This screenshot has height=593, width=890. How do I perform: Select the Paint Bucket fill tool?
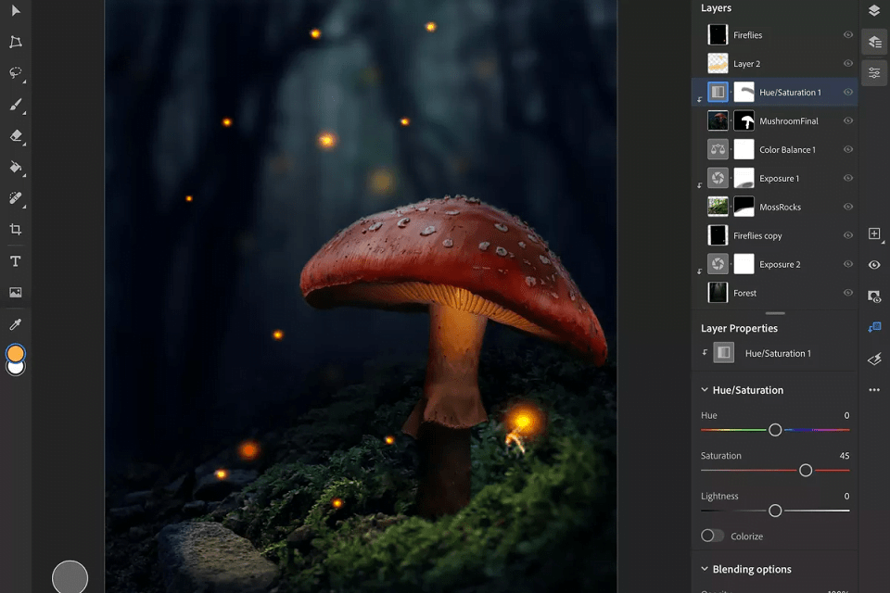[16, 168]
